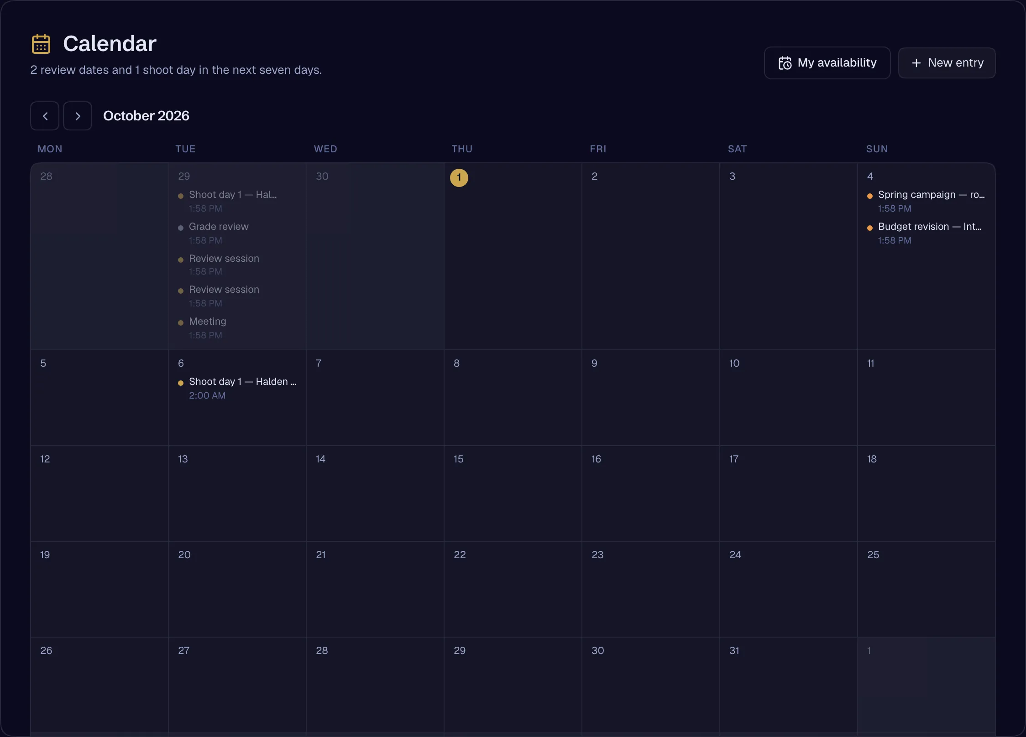Open the Budget revision entry
This screenshot has height=737, width=1026.
[927, 233]
